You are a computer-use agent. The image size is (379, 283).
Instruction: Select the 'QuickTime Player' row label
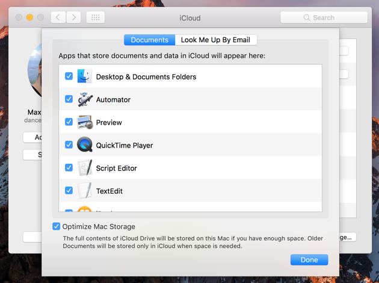[x=125, y=145]
